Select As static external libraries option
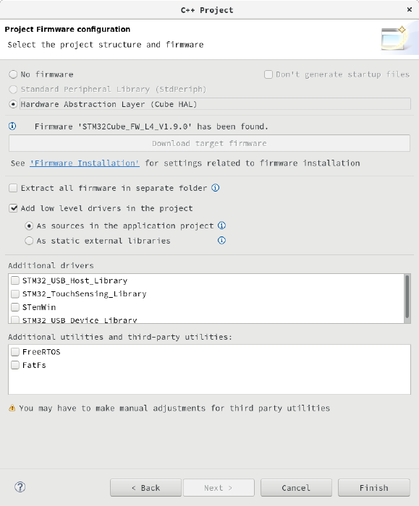419x506 pixels. pyautogui.click(x=29, y=241)
